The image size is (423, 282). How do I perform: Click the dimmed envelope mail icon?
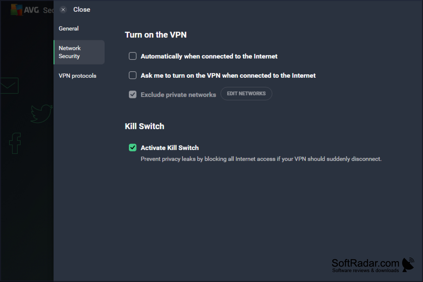(x=9, y=86)
